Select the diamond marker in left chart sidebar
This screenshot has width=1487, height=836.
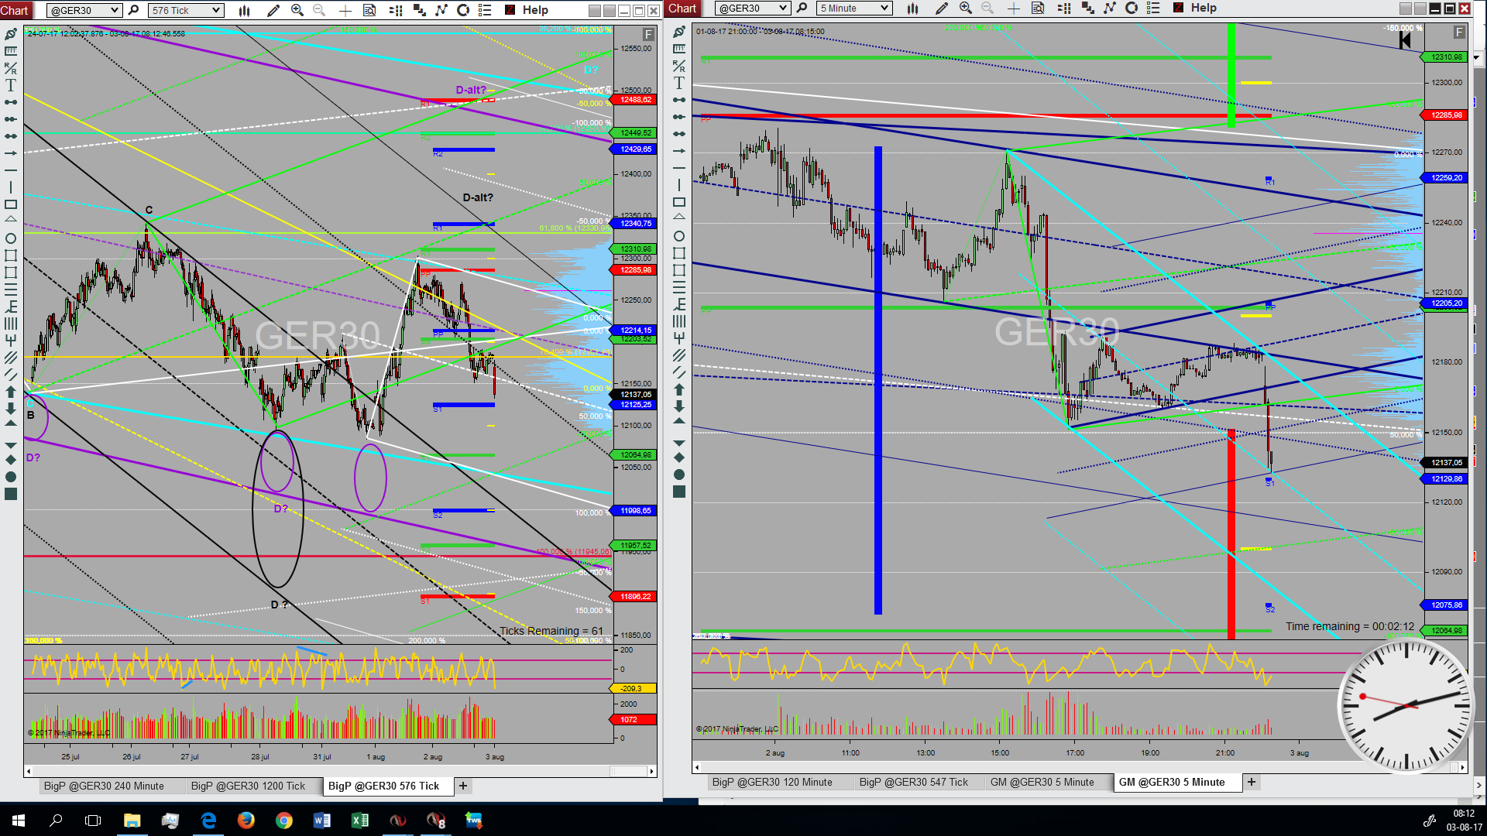(x=11, y=460)
